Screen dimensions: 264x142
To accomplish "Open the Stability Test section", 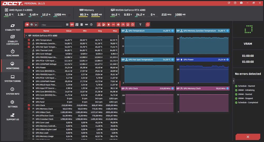I will click(x=13, y=27).
